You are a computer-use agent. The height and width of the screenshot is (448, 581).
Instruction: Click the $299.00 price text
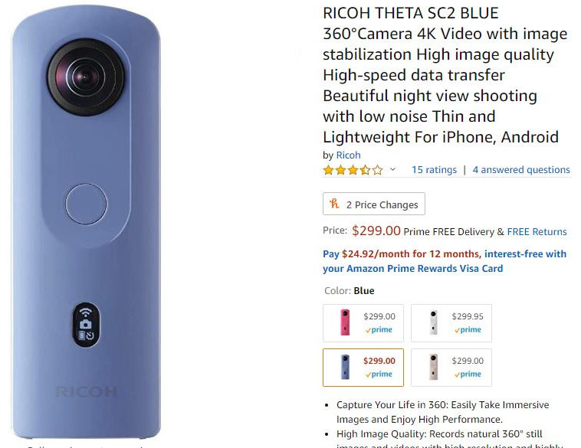[x=376, y=231]
